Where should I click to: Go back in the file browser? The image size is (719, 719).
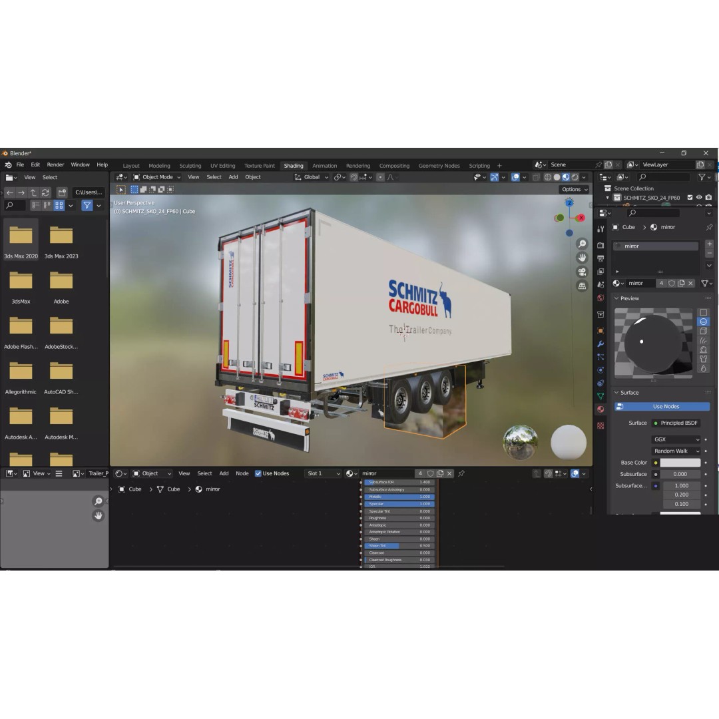point(9,192)
